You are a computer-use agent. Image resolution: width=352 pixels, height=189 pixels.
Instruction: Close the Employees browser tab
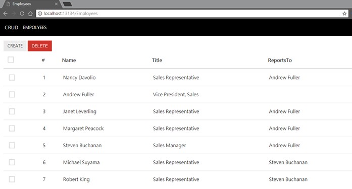(x=56, y=4)
